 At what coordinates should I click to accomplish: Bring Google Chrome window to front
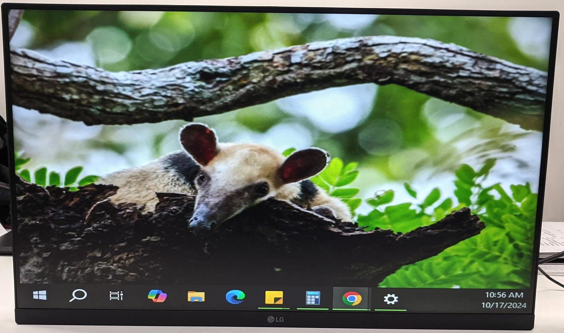pos(351,299)
